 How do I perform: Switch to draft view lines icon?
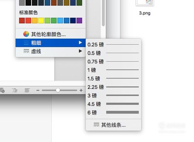(27, 90)
